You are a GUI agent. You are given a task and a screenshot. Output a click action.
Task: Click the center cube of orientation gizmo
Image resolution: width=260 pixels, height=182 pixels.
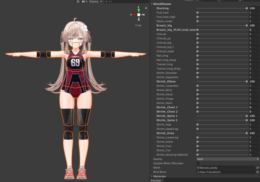coord(139,15)
